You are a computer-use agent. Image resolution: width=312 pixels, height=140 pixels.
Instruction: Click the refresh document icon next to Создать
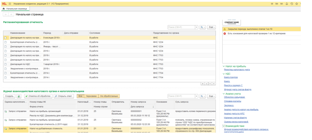pos(19,96)
